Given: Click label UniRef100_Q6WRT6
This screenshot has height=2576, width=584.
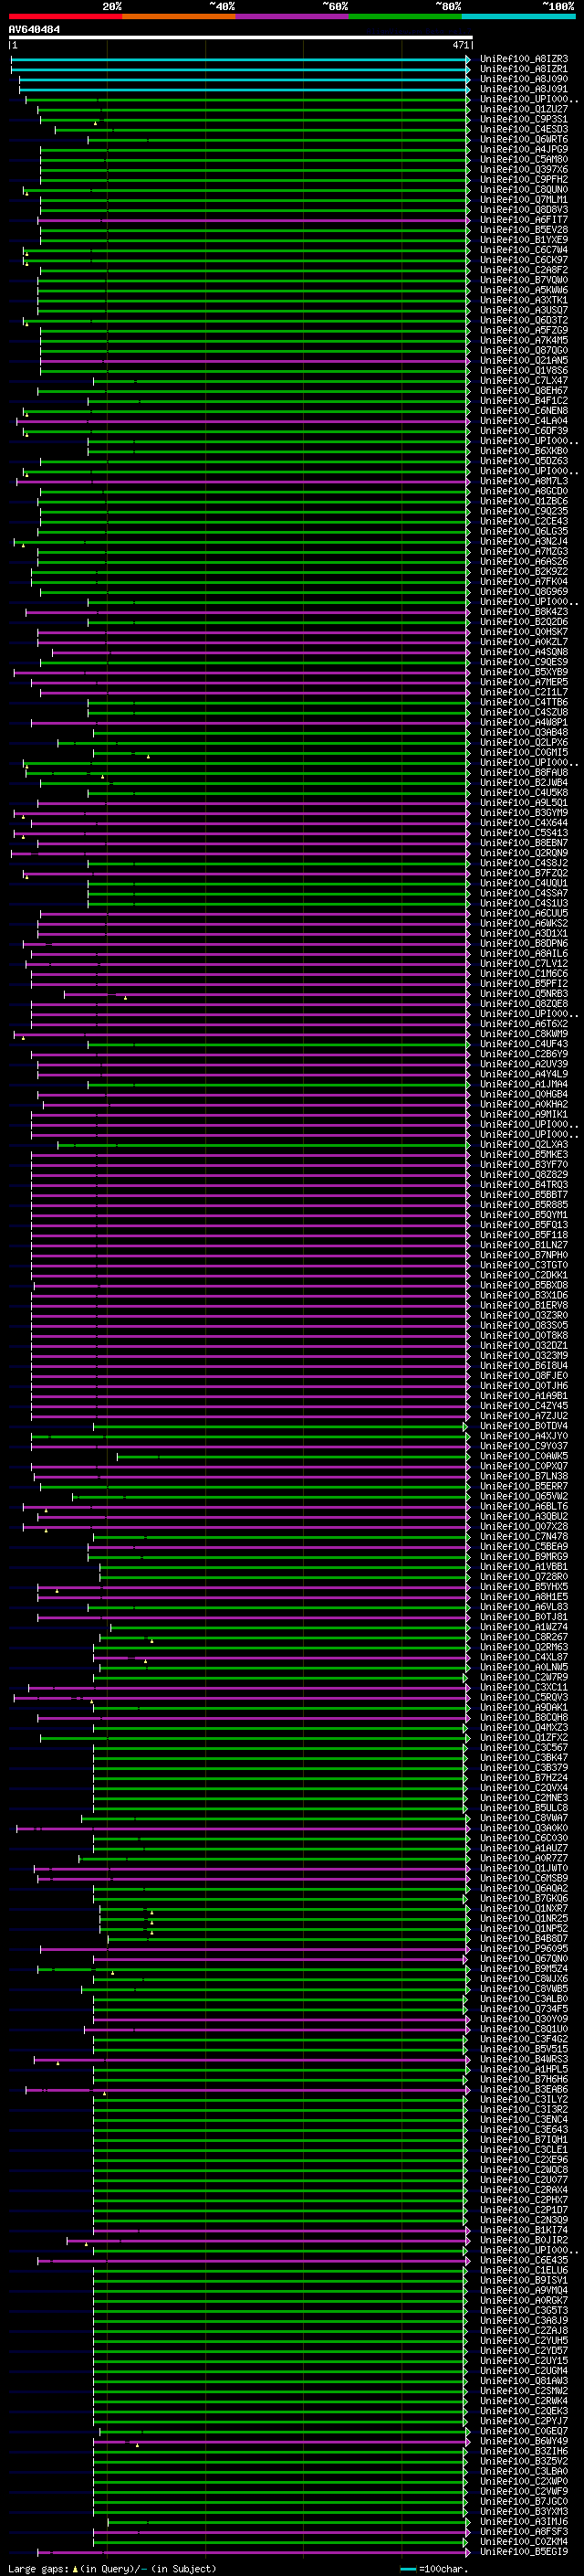Looking at the screenshot, I should 524,139.
